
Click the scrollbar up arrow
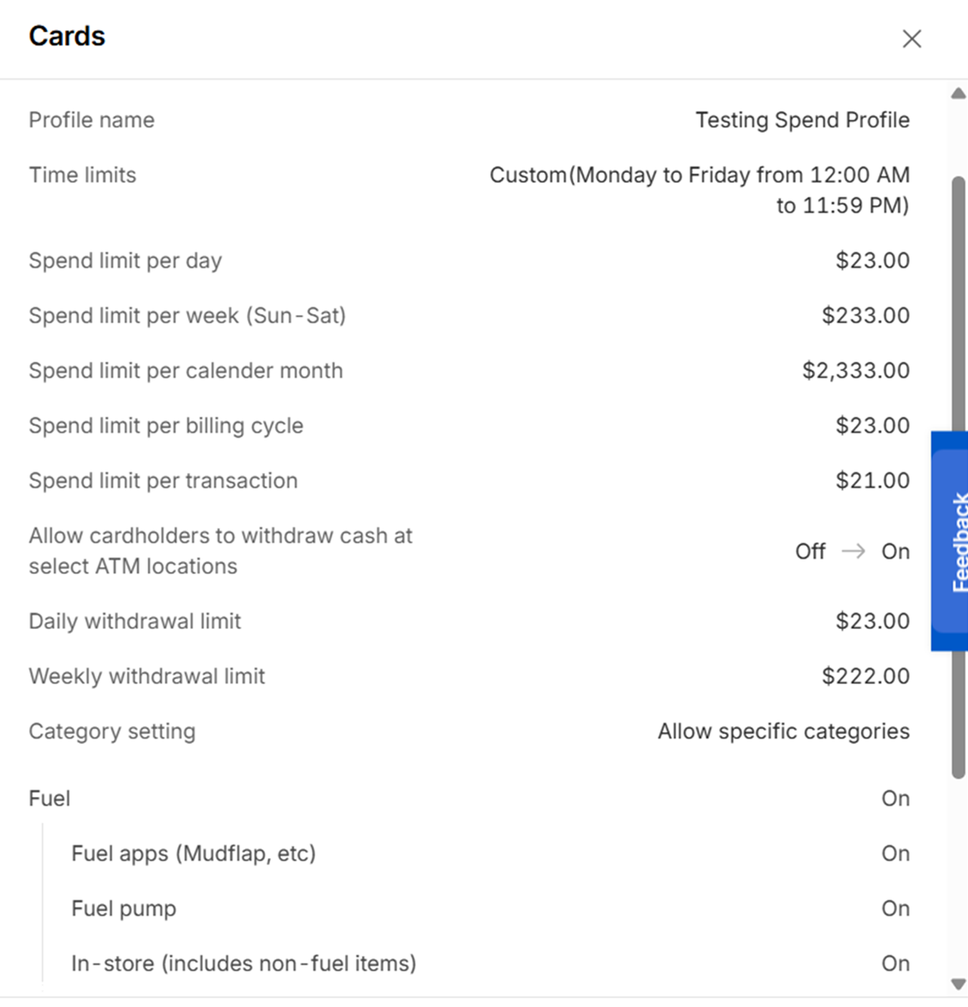coord(958,94)
